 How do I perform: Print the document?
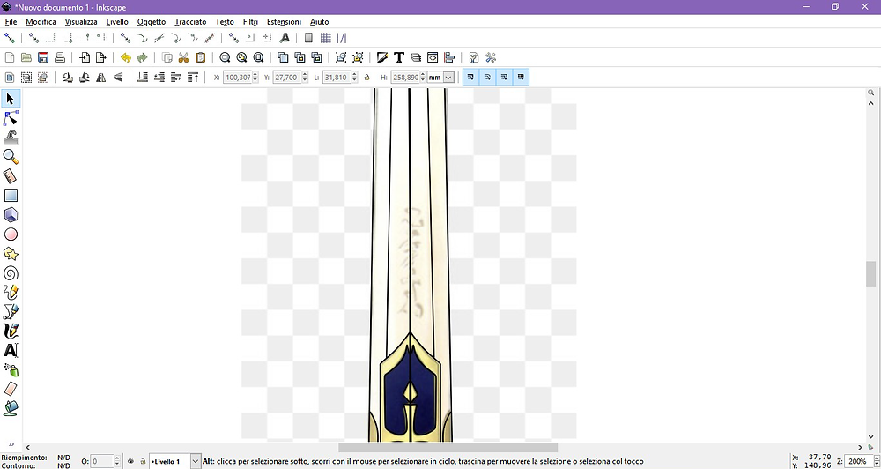coord(60,57)
